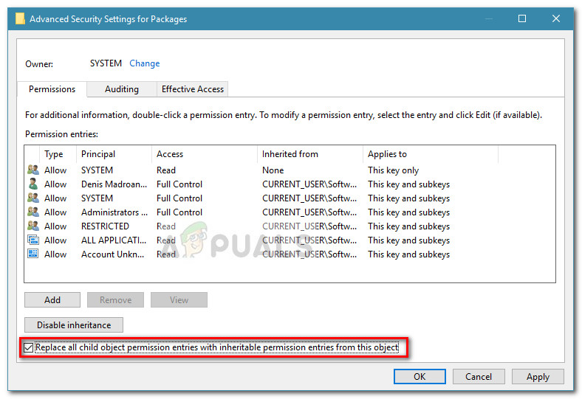Sort by the Inherited from column header

tap(290, 154)
